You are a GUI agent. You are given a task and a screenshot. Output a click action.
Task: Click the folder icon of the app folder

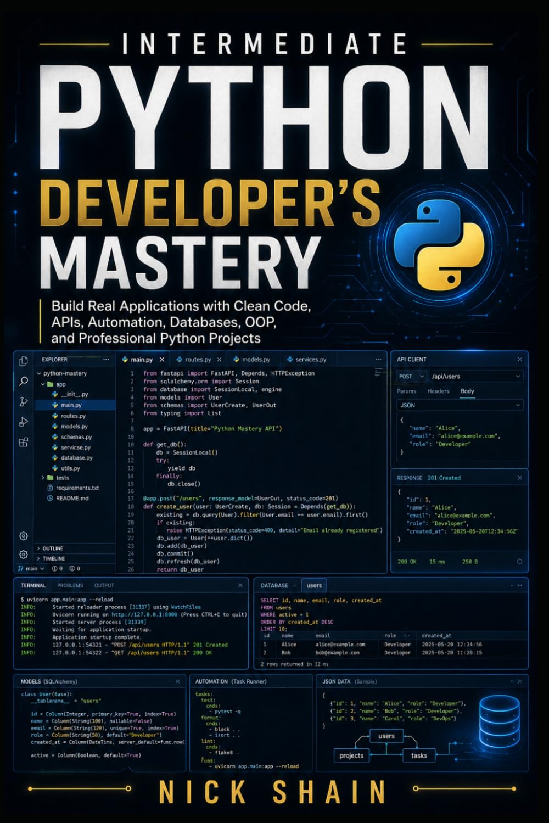(50, 384)
